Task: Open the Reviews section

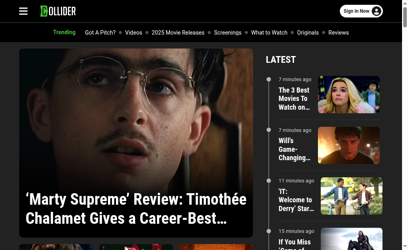Action: (339, 33)
